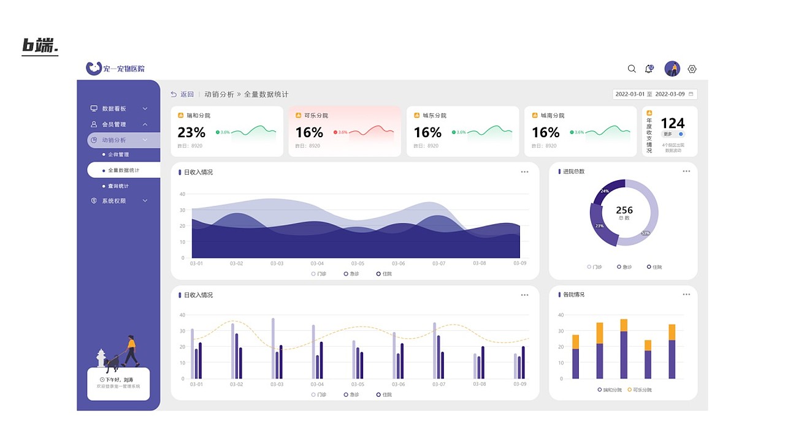Click the orange icon on 城南分院 card
The width and height of the screenshot is (785, 441).
click(534, 115)
